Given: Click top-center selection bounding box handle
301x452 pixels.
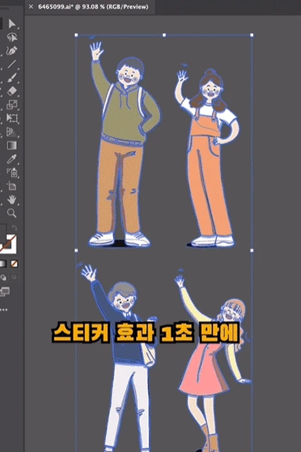Looking at the screenshot, I should click(x=164, y=35).
